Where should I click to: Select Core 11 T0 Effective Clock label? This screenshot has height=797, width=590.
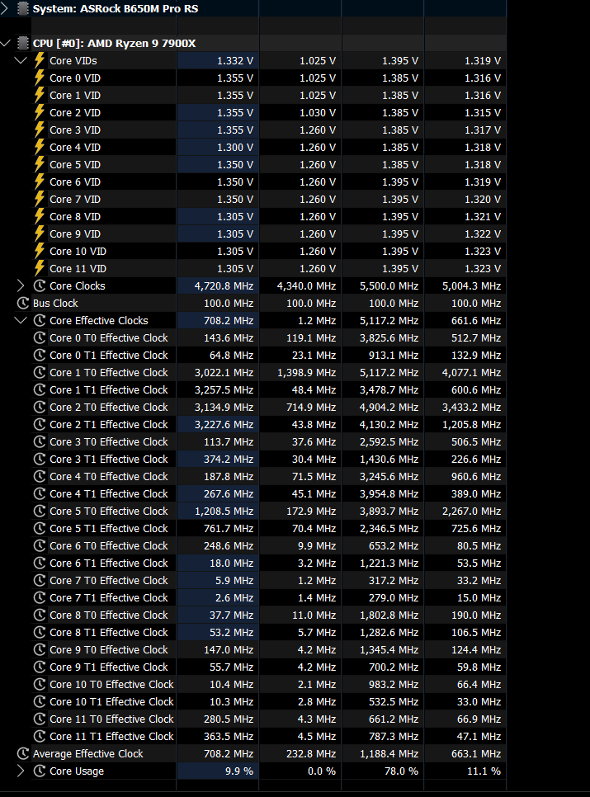(x=111, y=719)
